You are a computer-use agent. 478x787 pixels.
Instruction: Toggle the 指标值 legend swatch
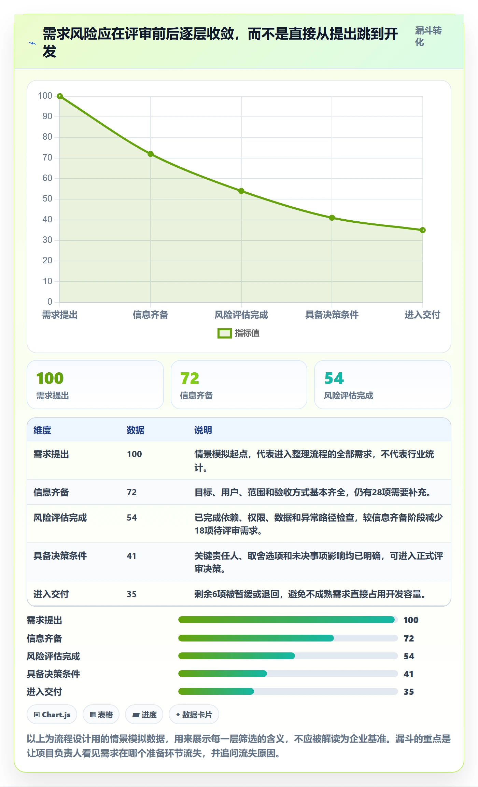[224, 333]
